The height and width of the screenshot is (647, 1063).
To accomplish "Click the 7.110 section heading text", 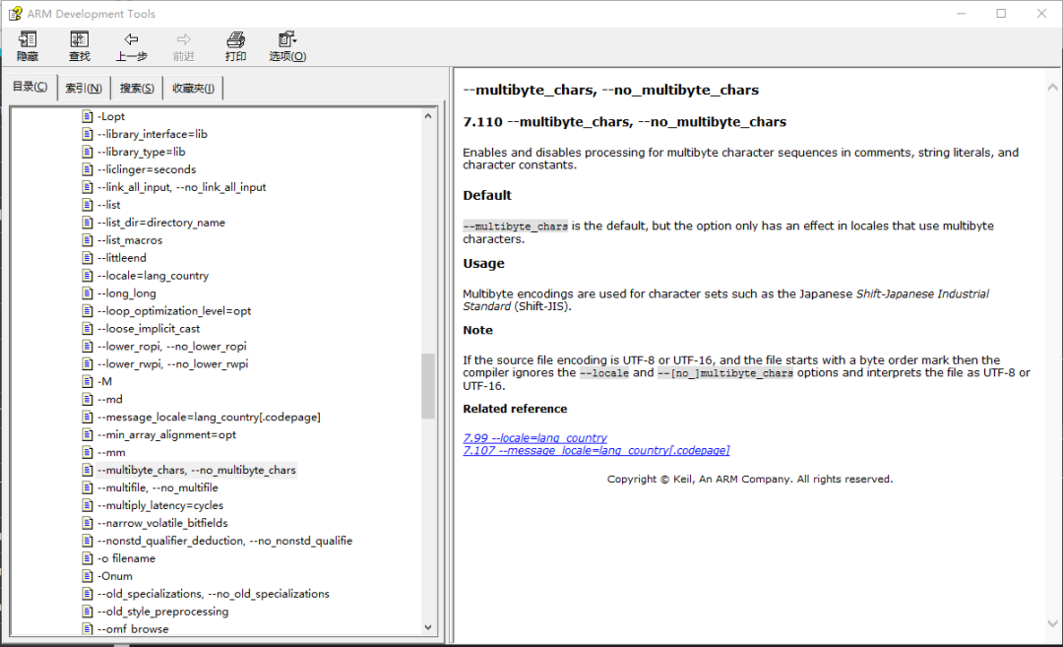I will click(x=624, y=122).
